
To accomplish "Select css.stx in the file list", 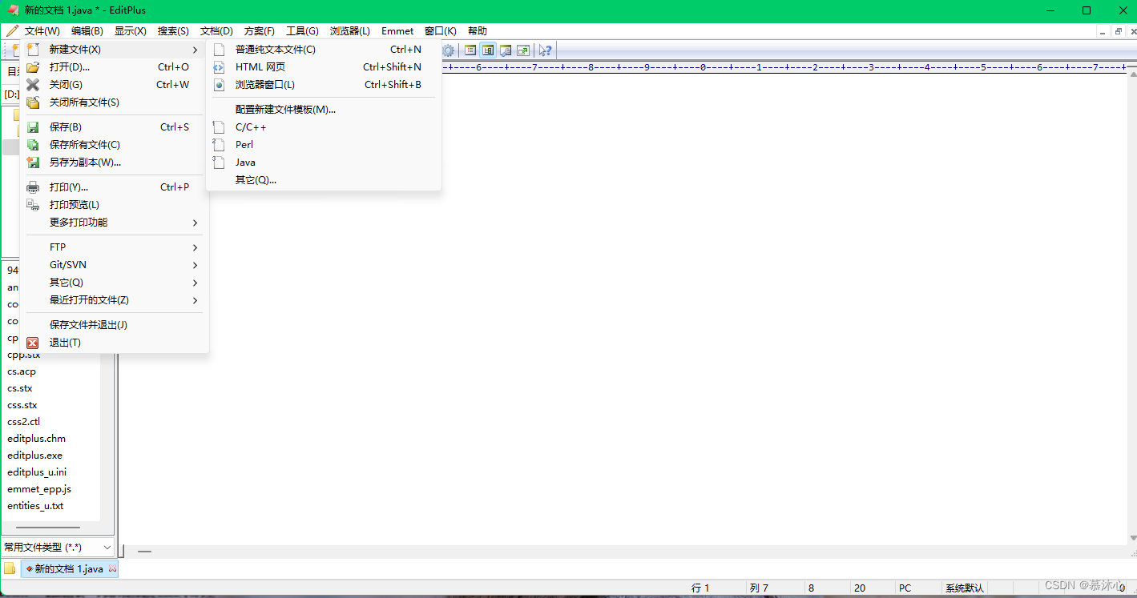I will tap(22, 405).
